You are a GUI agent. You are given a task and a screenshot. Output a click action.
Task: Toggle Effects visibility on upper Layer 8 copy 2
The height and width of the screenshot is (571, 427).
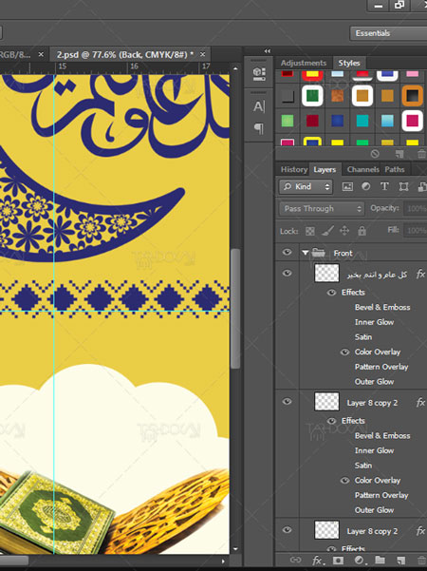[x=331, y=421]
